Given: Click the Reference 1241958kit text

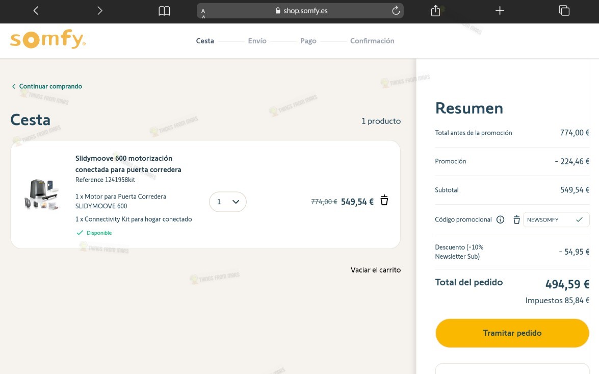Looking at the screenshot, I should click(105, 180).
